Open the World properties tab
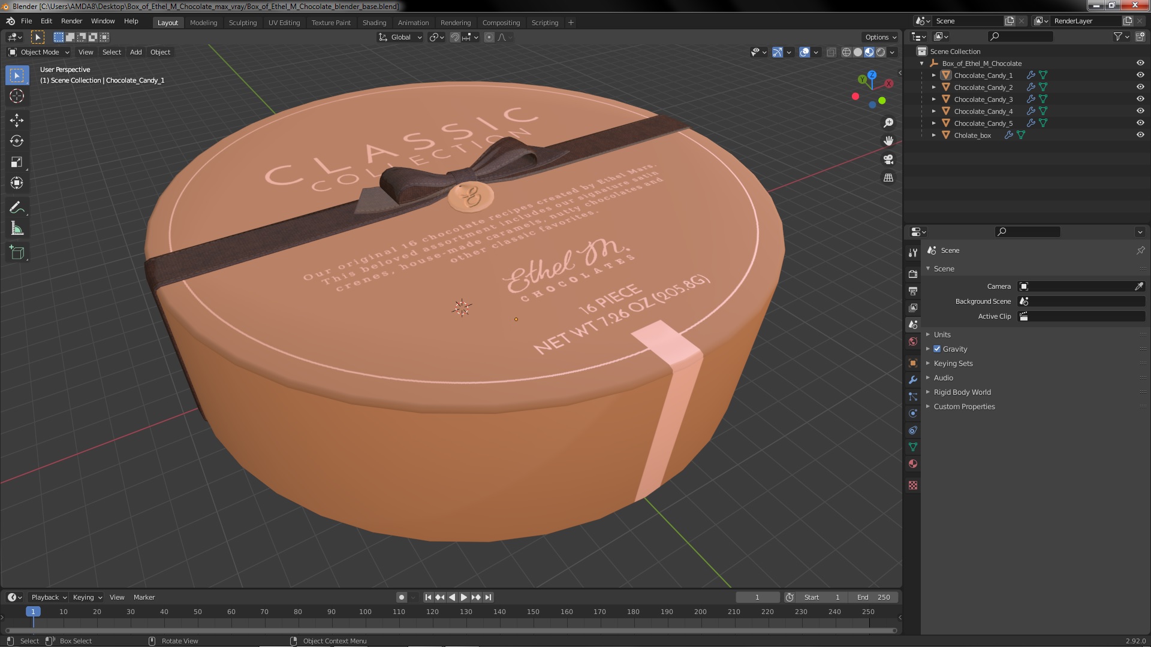Screen dimensions: 1151x647 coord(913,341)
